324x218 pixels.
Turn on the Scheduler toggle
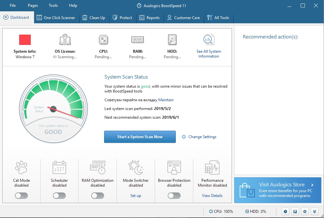(x=59, y=196)
